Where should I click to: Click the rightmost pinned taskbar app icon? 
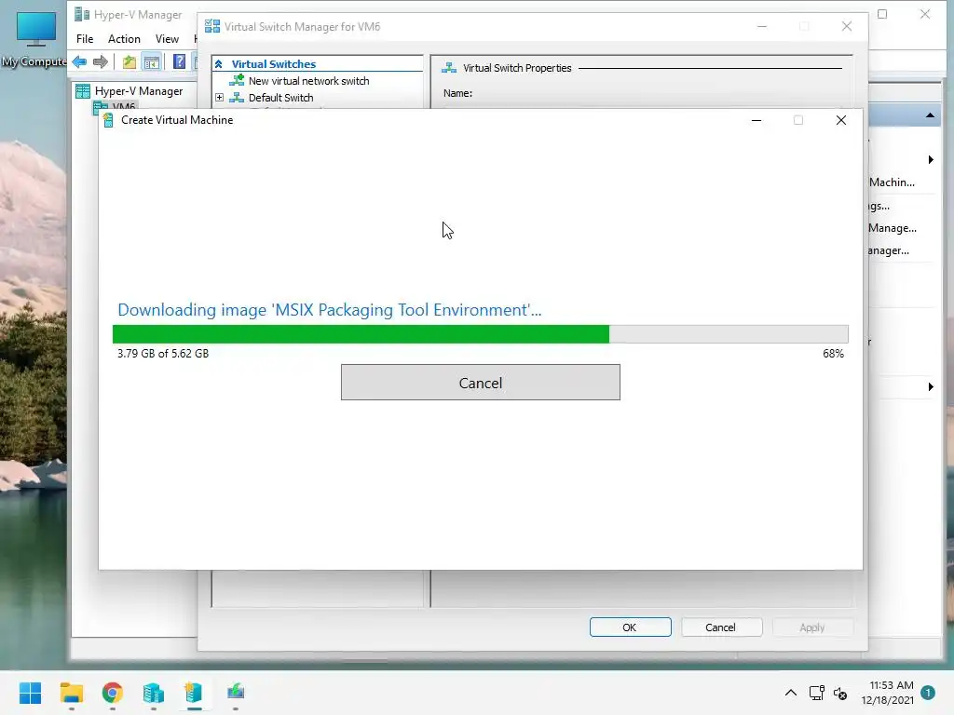(236, 692)
